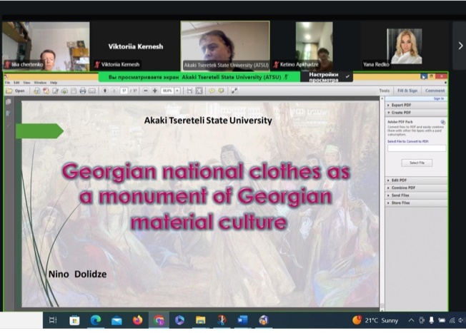Image resolution: width=466 pixels, height=333 pixels.
Task: Close the Tools pane with the small x
Action: [x=445, y=83]
